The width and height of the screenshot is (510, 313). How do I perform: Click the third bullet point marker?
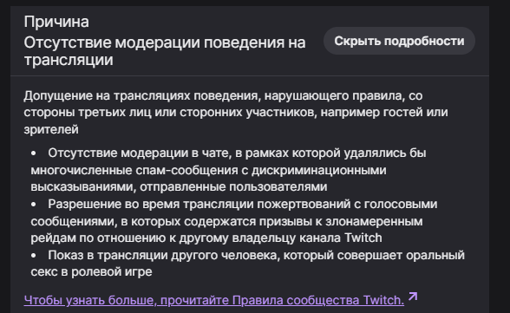[34, 256]
